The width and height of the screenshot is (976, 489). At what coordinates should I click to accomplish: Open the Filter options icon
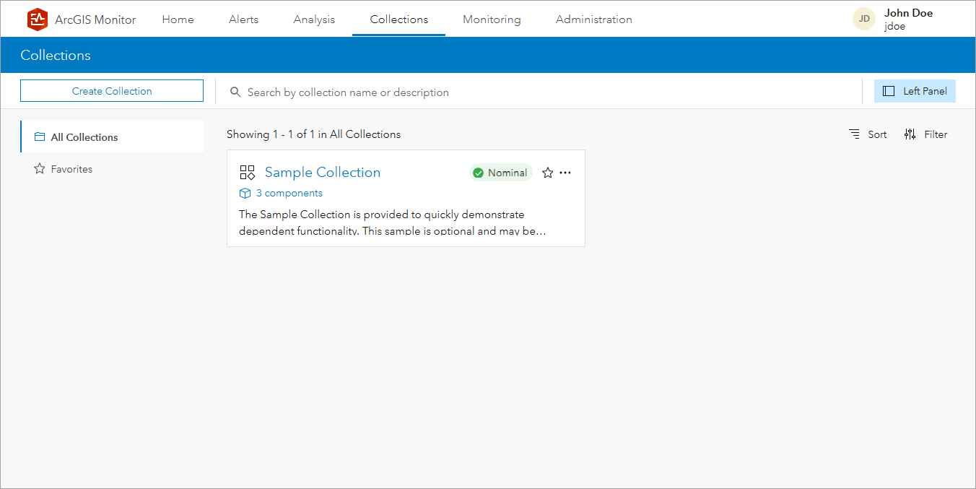[x=910, y=134]
